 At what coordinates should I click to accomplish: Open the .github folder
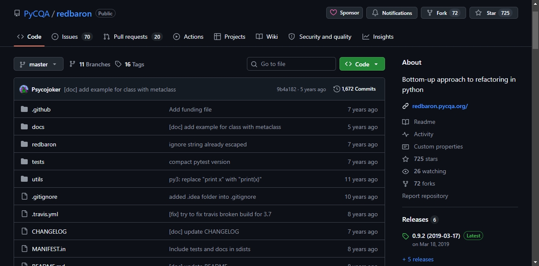[x=41, y=109]
